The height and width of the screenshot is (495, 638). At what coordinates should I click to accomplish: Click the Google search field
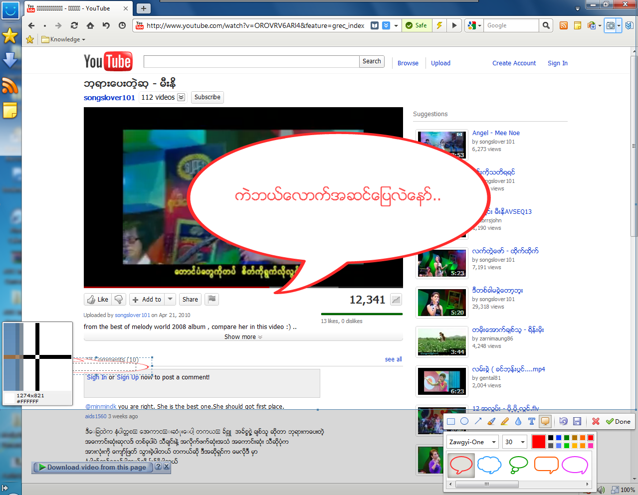click(x=511, y=25)
